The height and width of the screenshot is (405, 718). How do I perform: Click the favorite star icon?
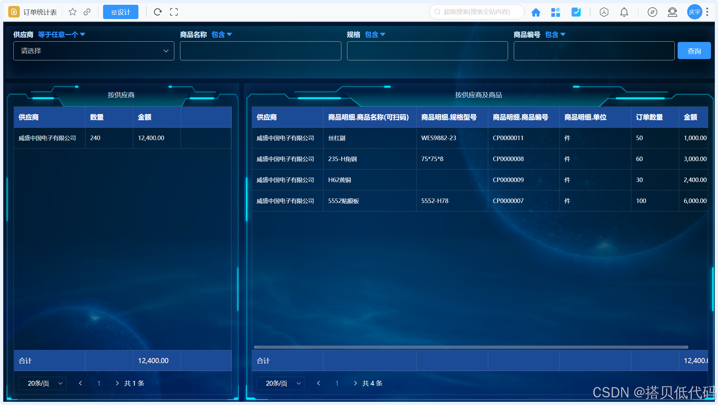coord(73,12)
